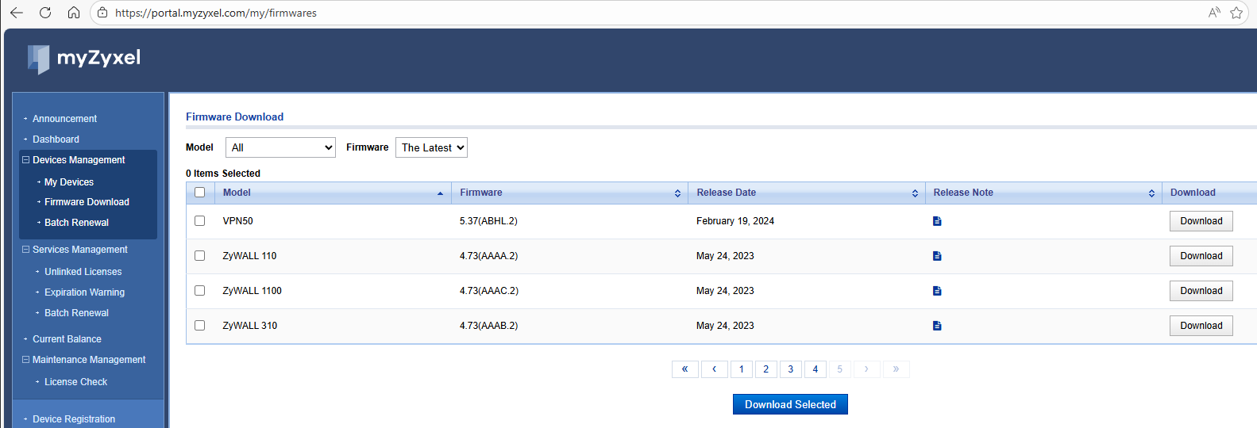1257x428 pixels.
Task: Check the ZyWALL 110 row checkbox
Action: [x=200, y=256]
